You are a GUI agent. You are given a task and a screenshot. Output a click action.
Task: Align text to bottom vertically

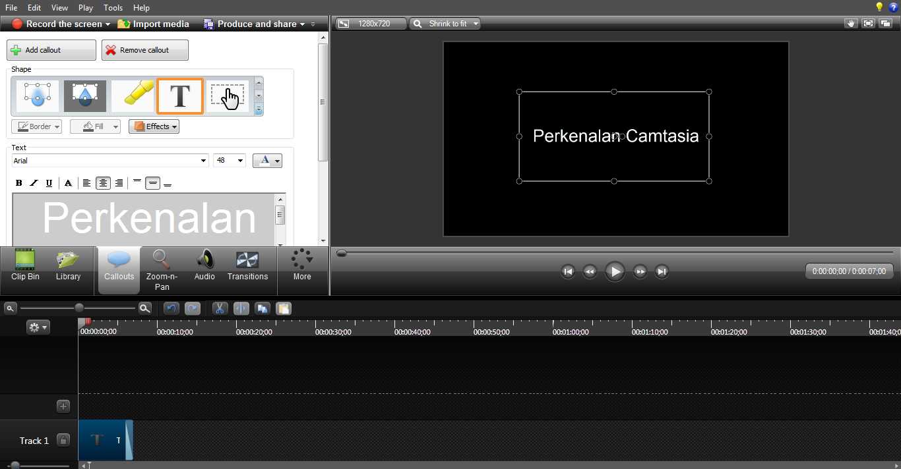[168, 183]
